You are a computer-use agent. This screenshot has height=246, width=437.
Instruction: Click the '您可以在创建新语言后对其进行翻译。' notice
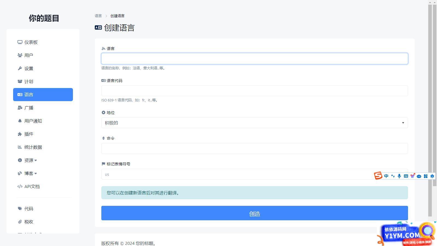point(255,193)
